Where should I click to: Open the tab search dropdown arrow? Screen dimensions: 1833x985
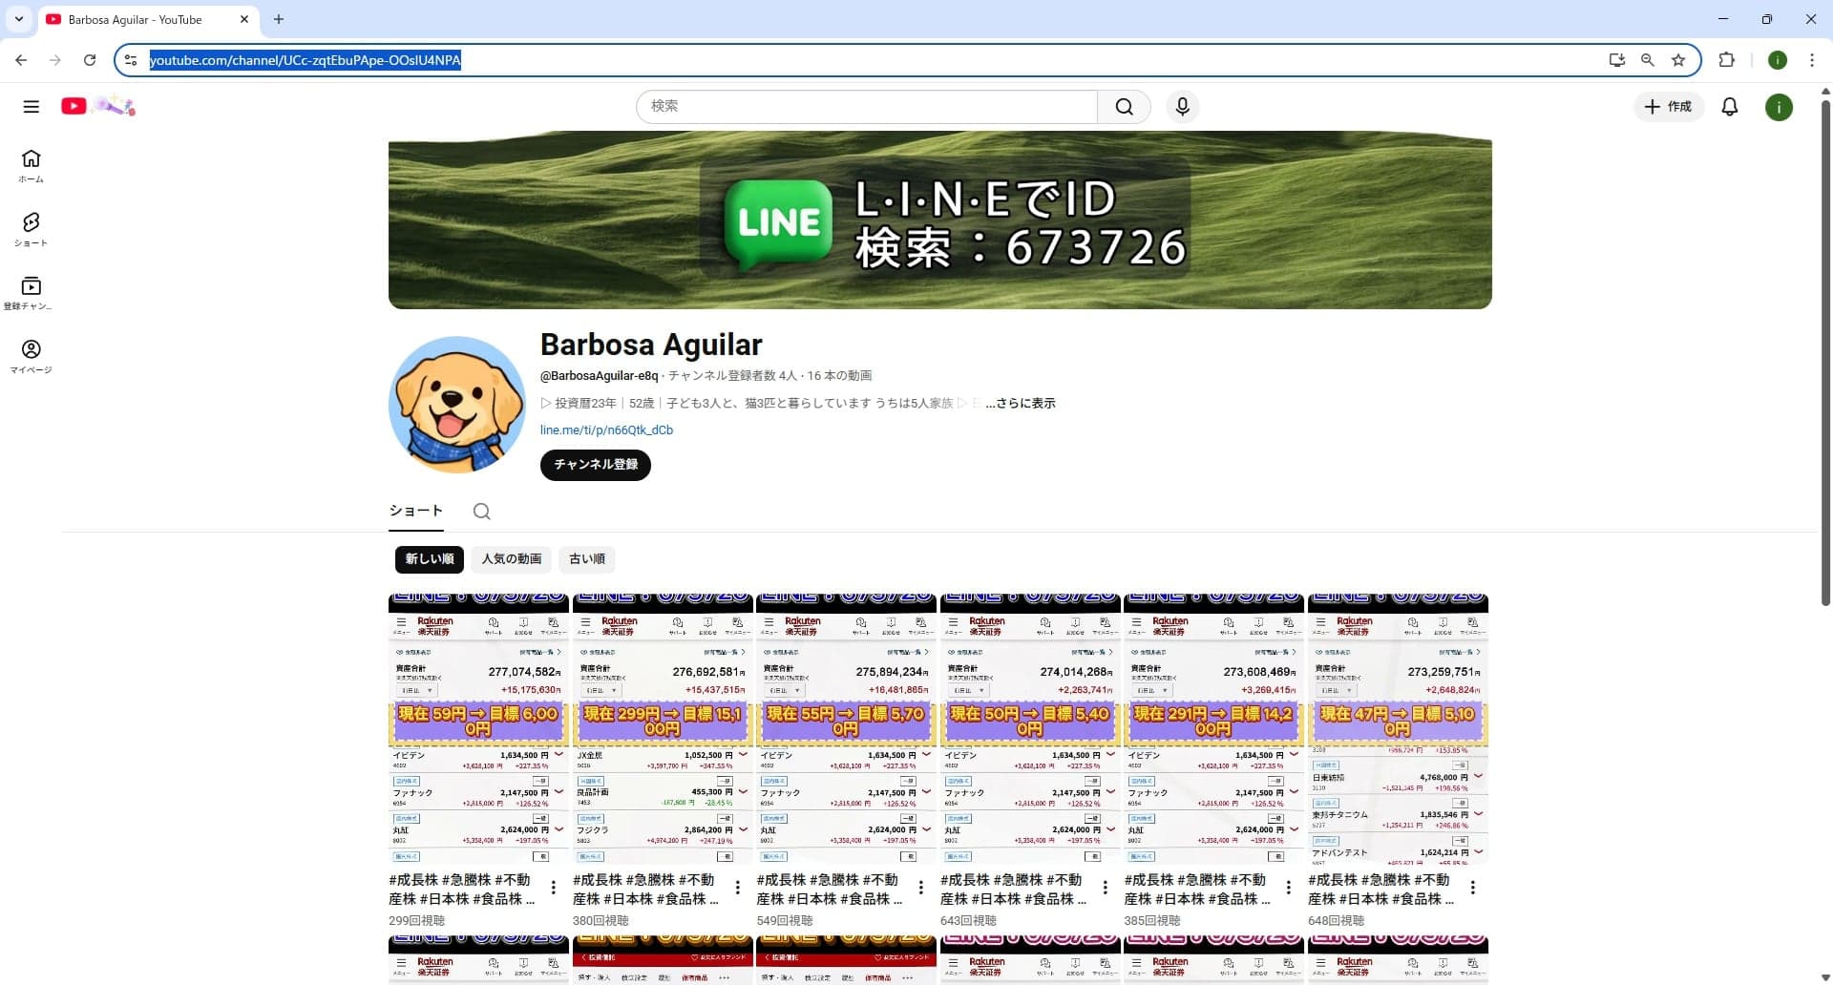coord(19,19)
